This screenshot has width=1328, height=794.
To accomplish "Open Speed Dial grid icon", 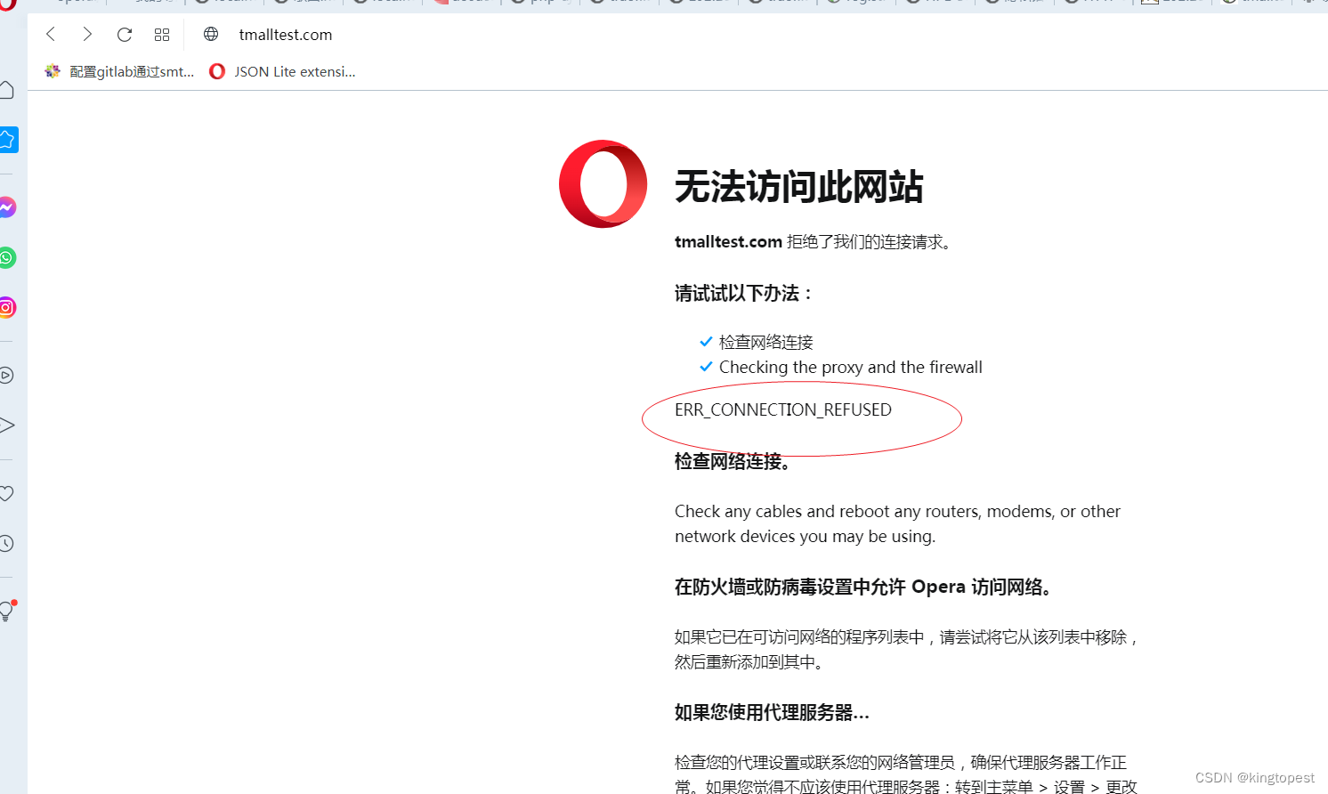I will (162, 35).
